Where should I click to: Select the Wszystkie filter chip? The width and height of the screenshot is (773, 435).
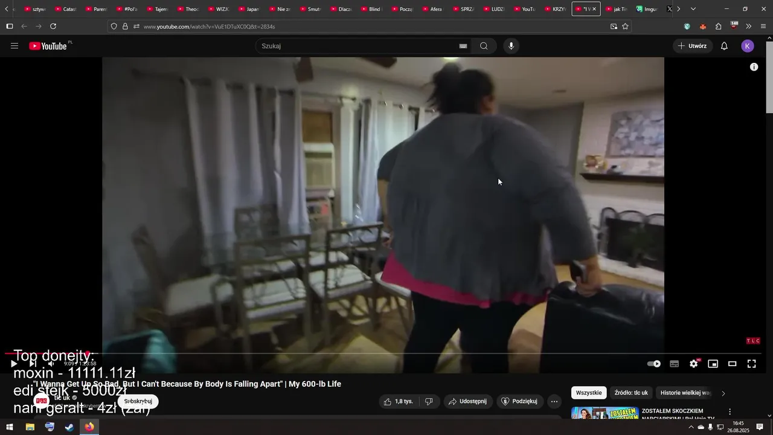pyautogui.click(x=589, y=393)
